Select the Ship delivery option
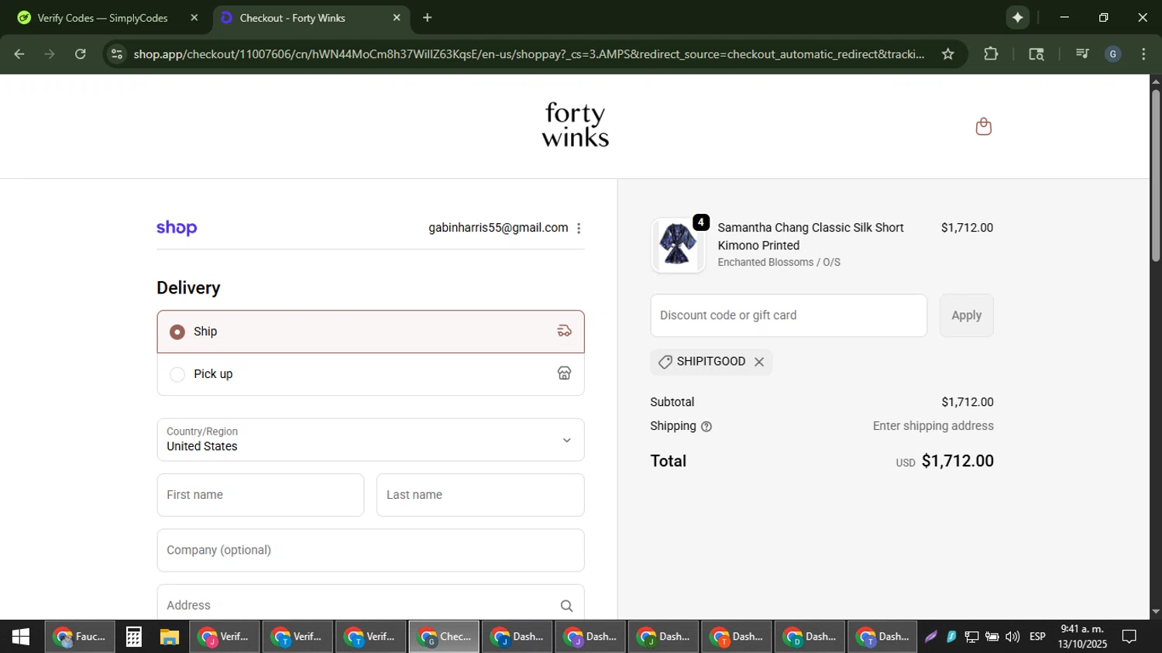The width and height of the screenshot is (1162, 653). pos(370,332)
